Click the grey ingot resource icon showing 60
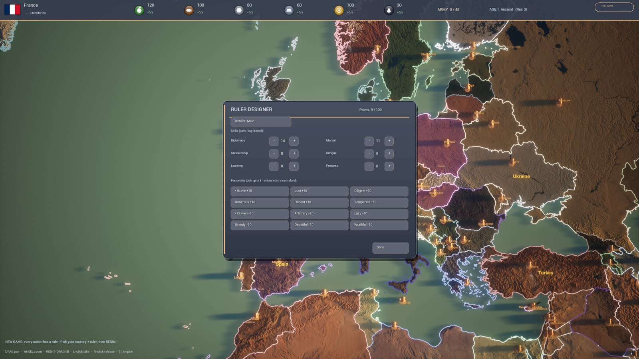 click(289, 10)
